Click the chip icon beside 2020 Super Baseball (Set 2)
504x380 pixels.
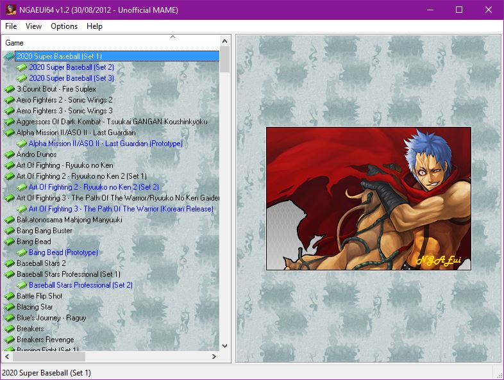[22, 67]
